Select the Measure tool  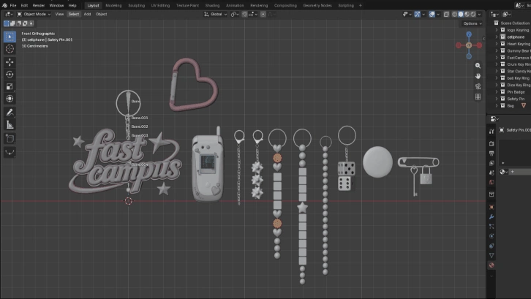pos(10,125)
